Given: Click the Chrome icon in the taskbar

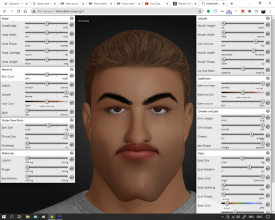Looking at the screenshot, I should click(52, 217).
